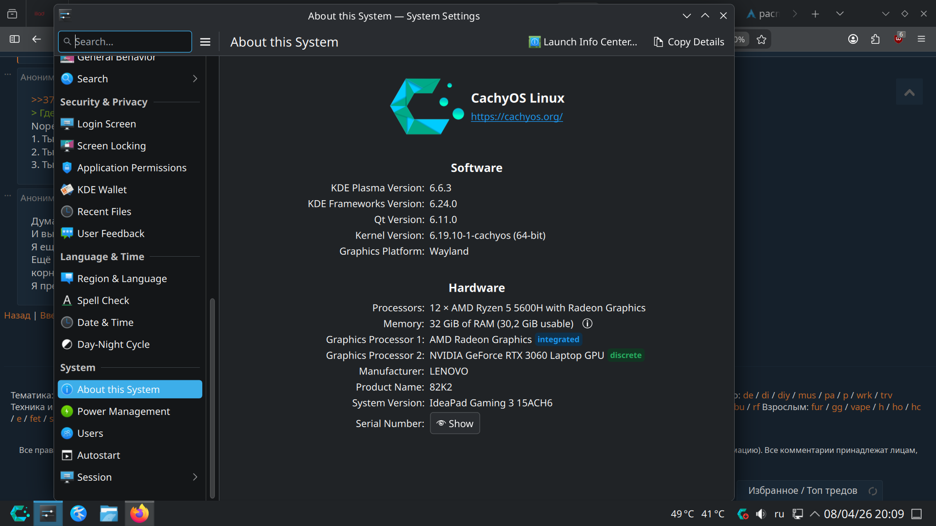Select the kernel version text 6.19.10-1-cachyos
The image size is (936, 526).
pyautogui.click(x=470, y=235)
